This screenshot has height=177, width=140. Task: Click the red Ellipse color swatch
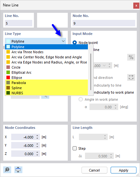[8, 78]
